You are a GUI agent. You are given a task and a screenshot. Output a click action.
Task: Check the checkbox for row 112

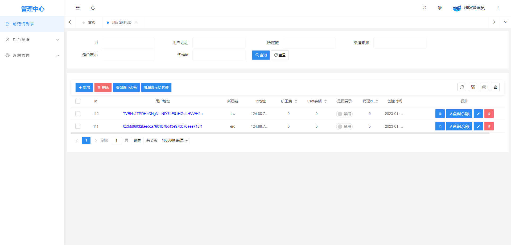tap(78, 114)
